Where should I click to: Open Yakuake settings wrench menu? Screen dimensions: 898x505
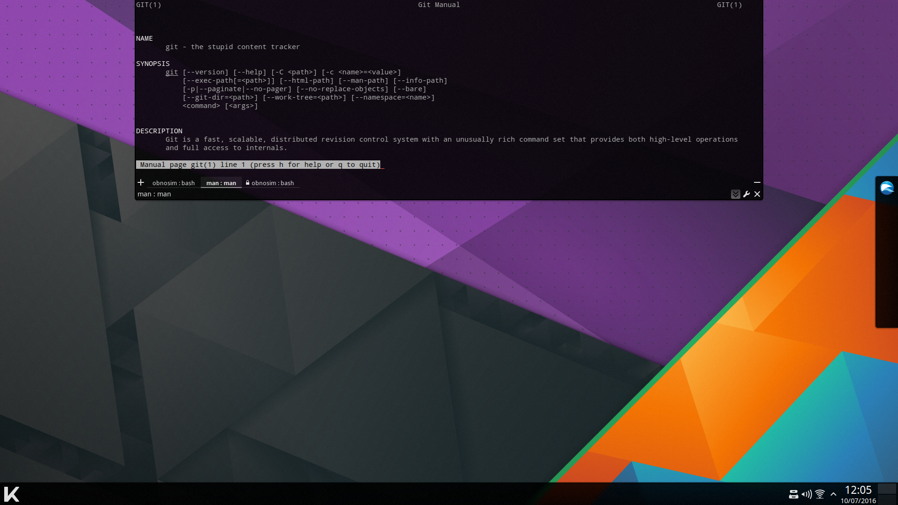pos(746,194)
